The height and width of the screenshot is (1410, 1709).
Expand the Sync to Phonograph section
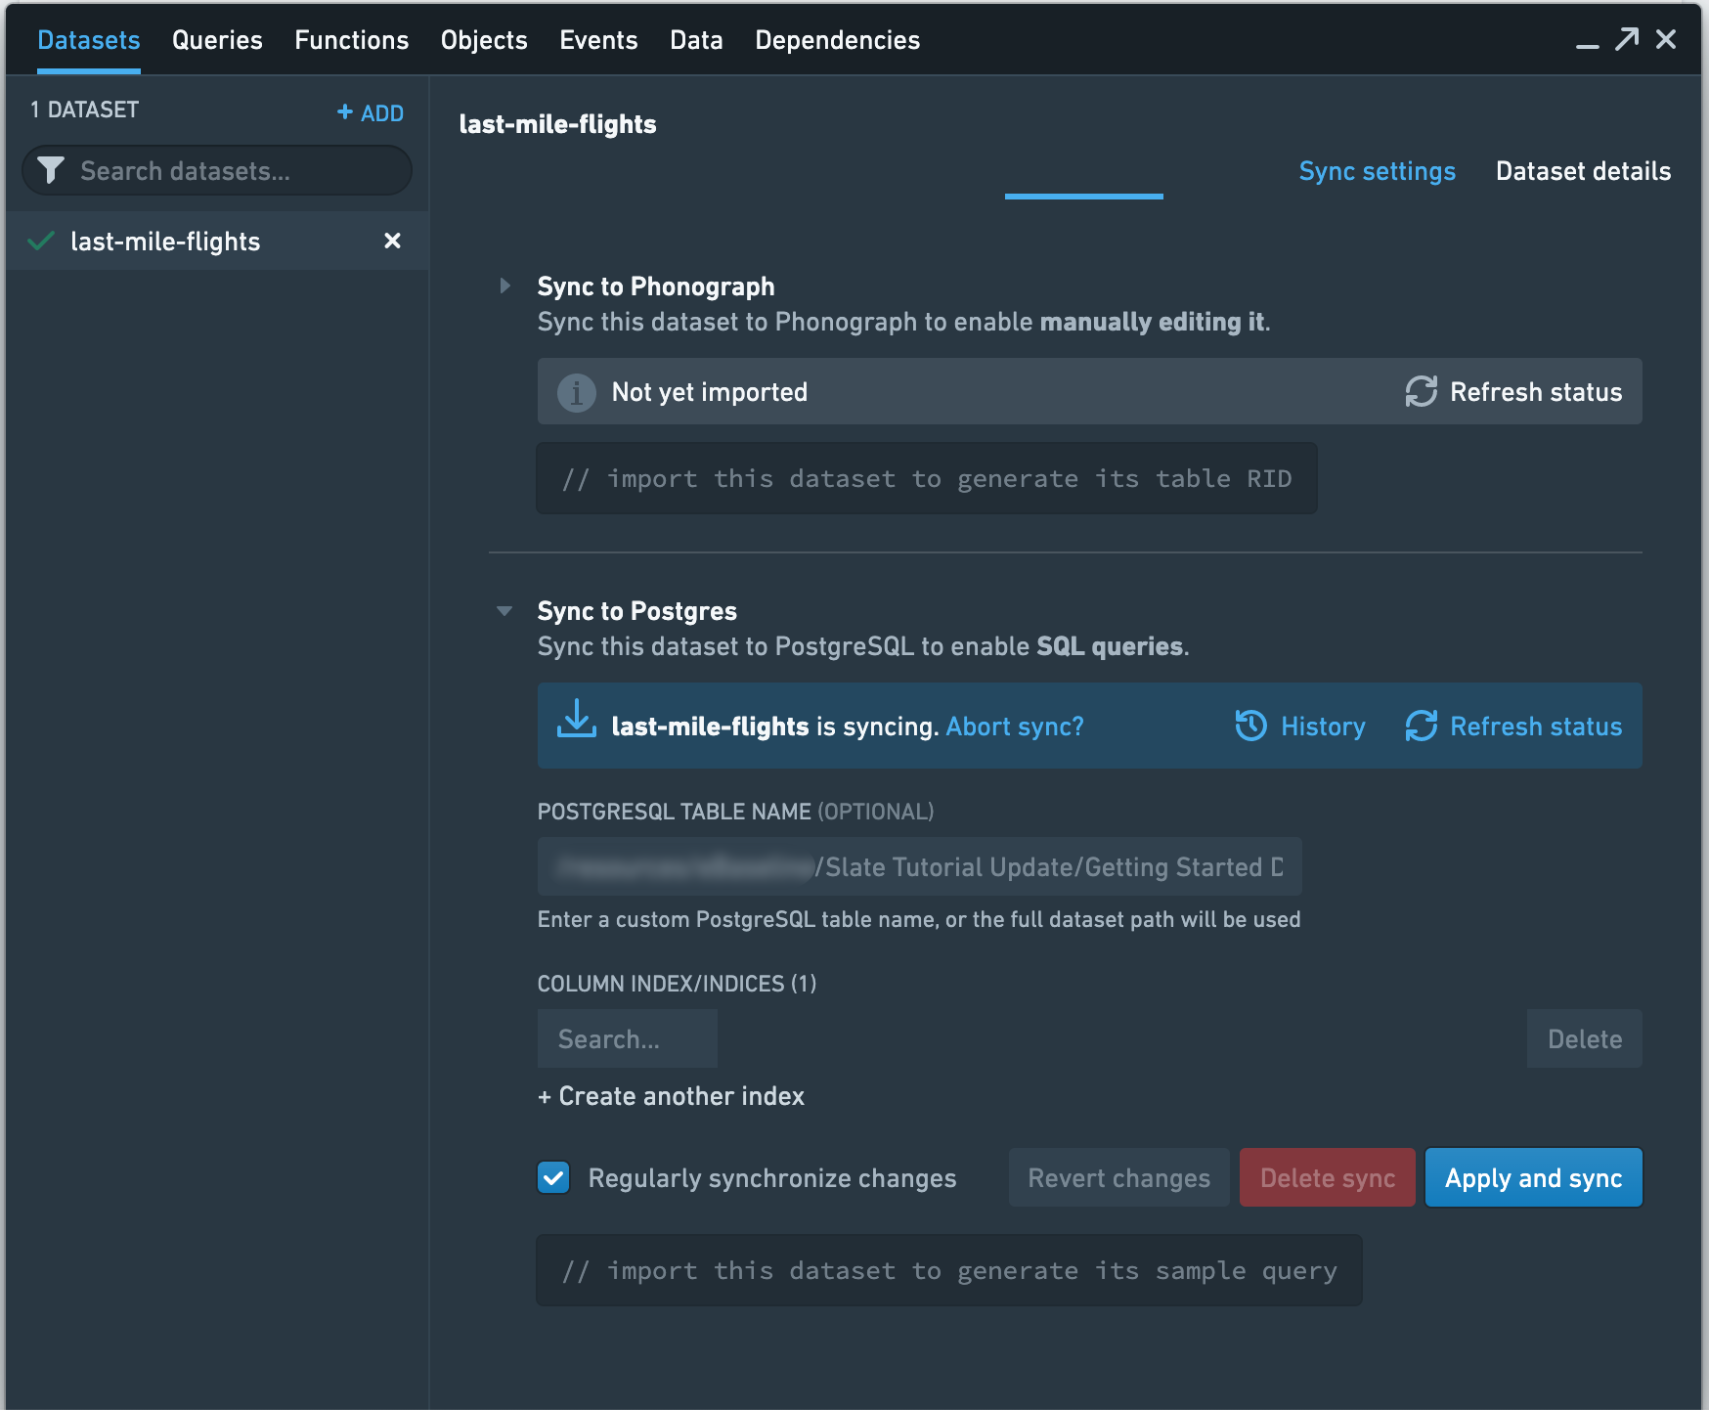[504, 286]
